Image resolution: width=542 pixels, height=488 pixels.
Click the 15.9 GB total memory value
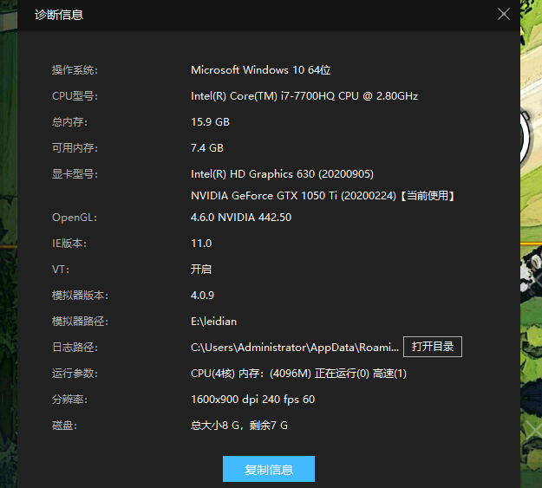click(210, 121)
